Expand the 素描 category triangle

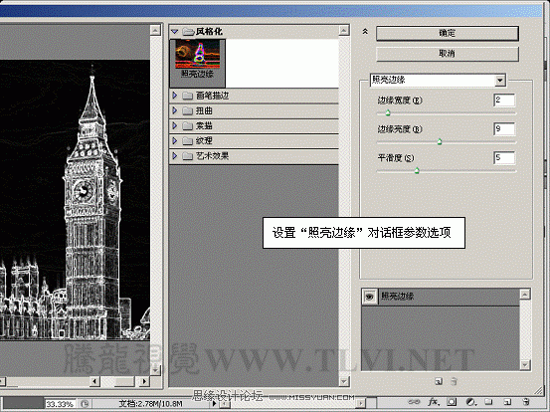(x=175, y=125)
